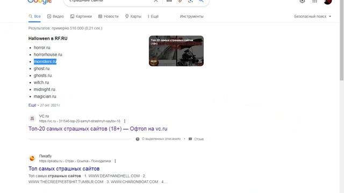Switch to the Картинки tab
The image size is (344, 193).
click(81, 17)
